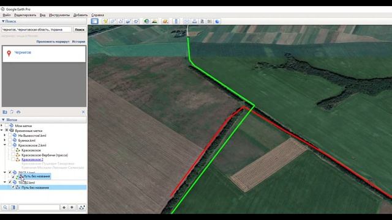Click the Чернигов search result link
This screenshot has height=220, width=392.
tap(23, 53)
